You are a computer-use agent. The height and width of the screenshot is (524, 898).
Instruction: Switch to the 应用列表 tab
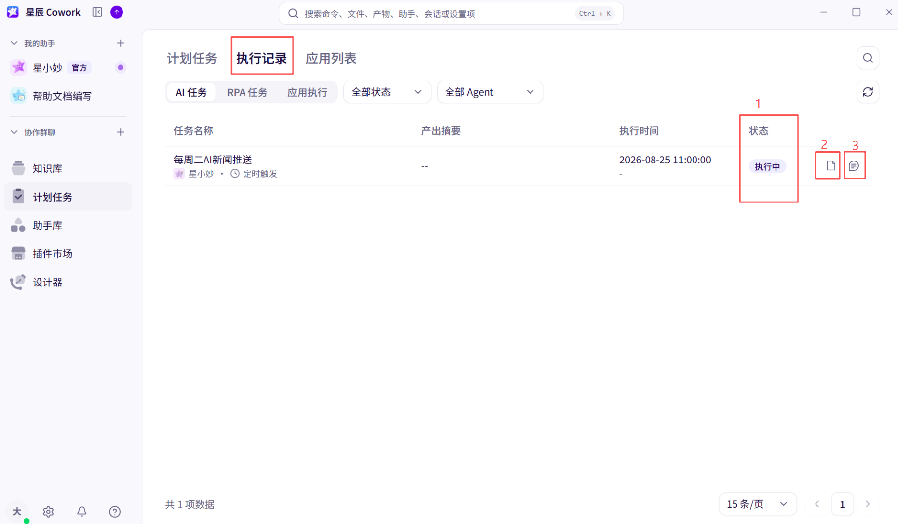[x=331, y=58]
